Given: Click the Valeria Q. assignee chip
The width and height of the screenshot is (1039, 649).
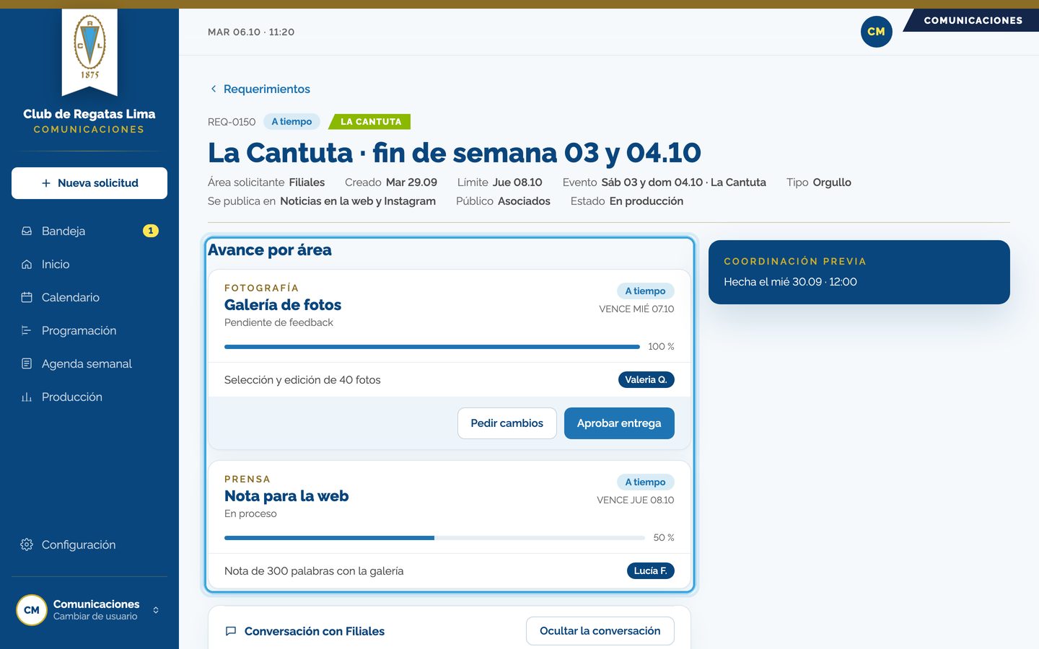Looking at the screenshot, I should tap(646, 380).
